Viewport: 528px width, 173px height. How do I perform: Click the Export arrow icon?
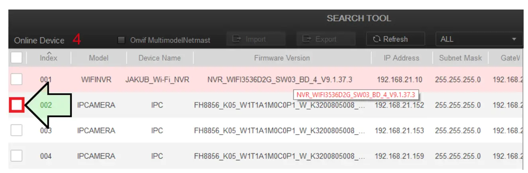click(x=307, y=39)
